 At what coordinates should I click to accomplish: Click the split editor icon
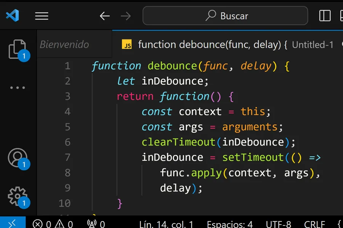[x=324, y=16]
